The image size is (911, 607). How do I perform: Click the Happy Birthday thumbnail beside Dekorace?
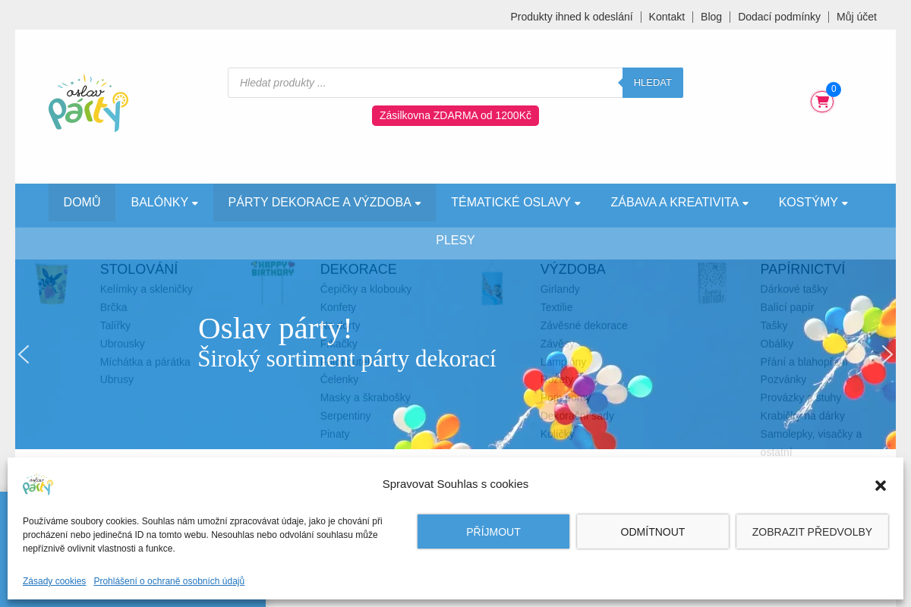click(273, 282)
